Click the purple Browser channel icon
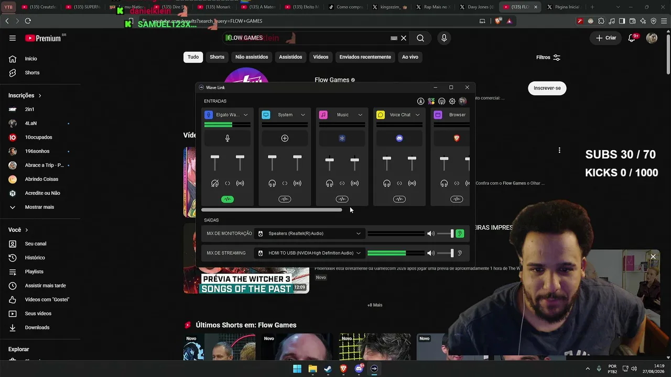This screenshot has width=671, height=377. pyautogui.click(x=438, y=115)
